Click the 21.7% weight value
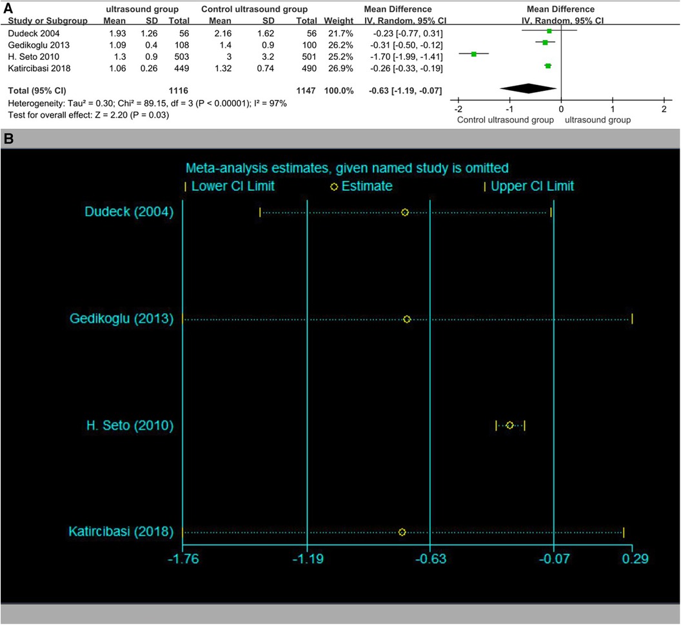681x625 pixels. [341, 34]
